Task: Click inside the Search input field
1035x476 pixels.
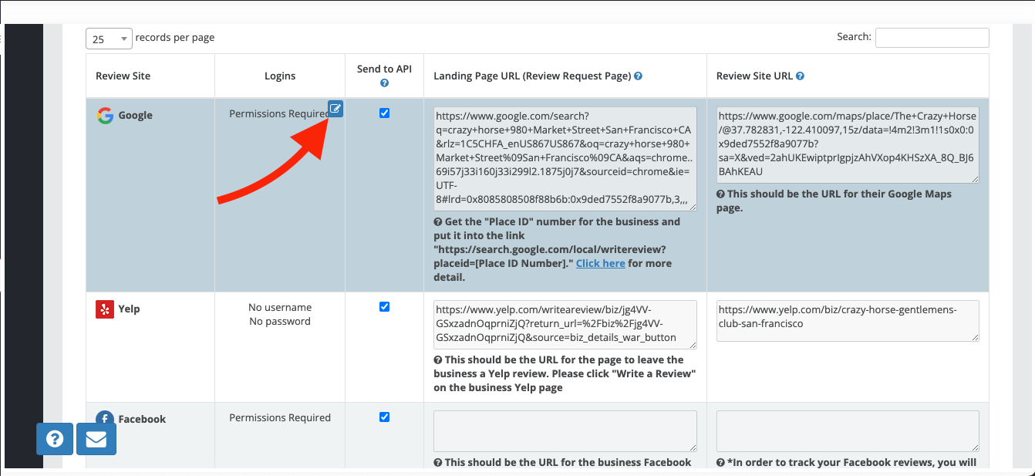Action: point(932,38)
